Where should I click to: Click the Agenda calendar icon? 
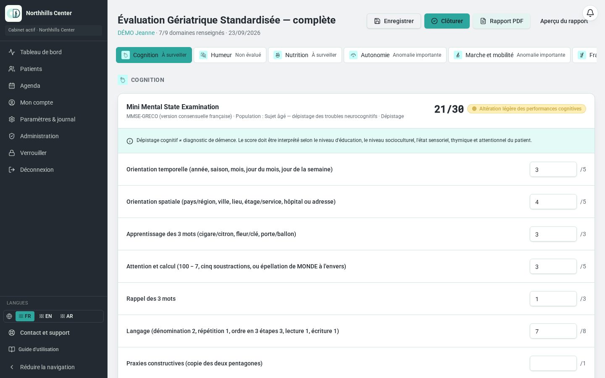tap(12, 86)
